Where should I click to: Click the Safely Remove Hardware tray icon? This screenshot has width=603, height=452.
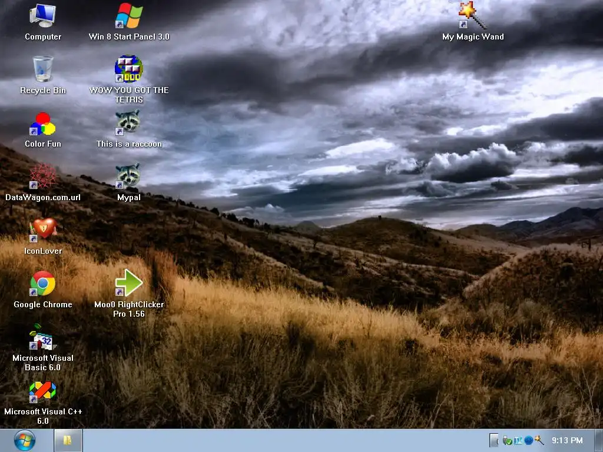pyautogui.click(x=507, y=440)
